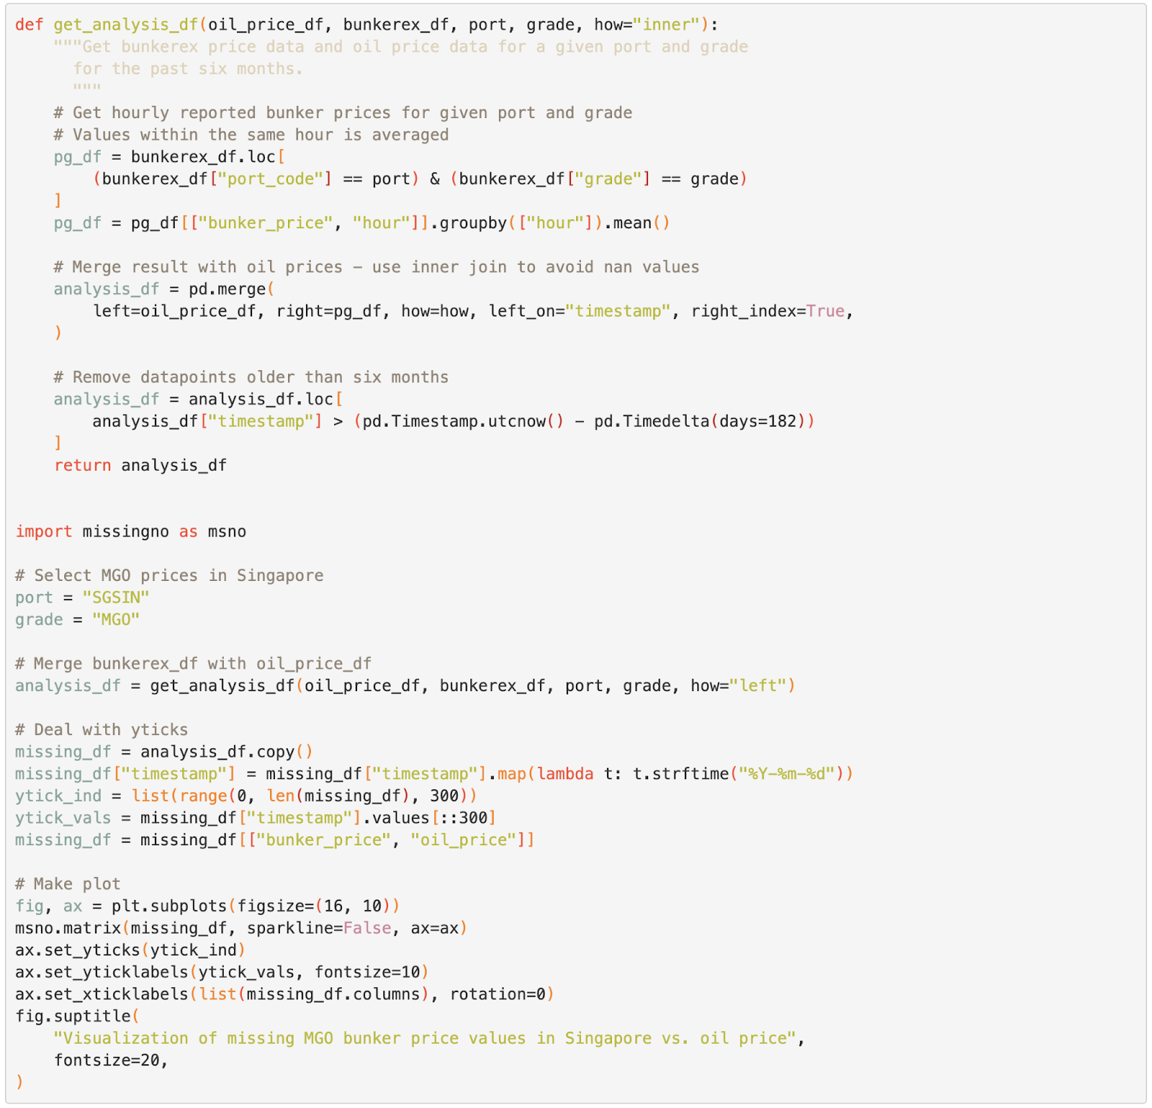Click fig.suptitle( line

tap(77, 1017)
